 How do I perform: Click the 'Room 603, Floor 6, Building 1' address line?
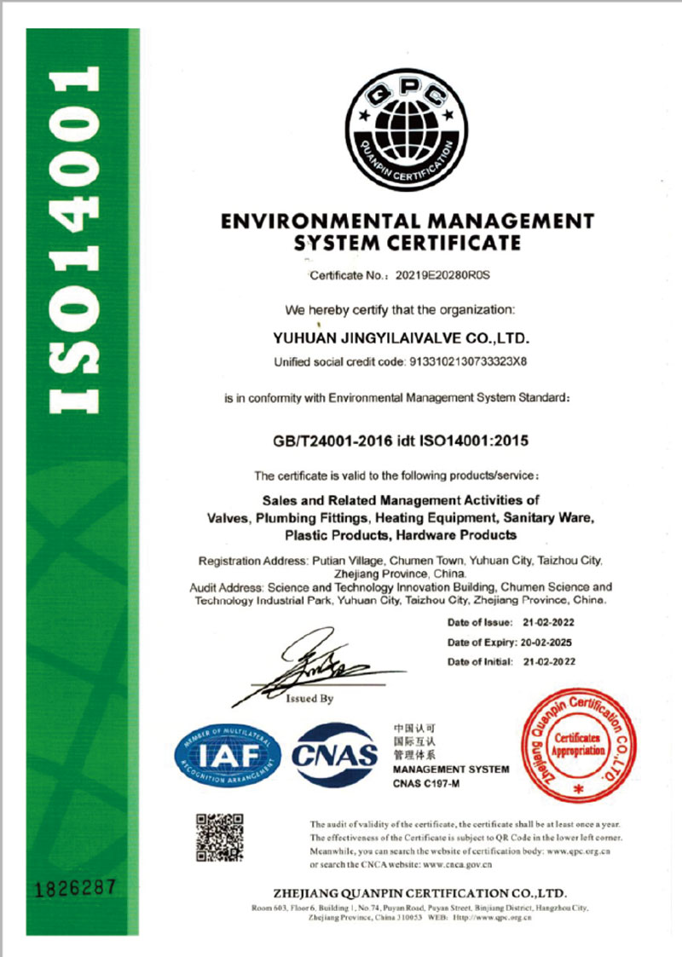tap(420, 908)
